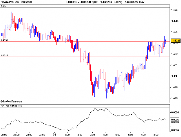Click the www.ProRealTime.com header text
This screenshot has width=181, height=137.
[x=17, y=2]
